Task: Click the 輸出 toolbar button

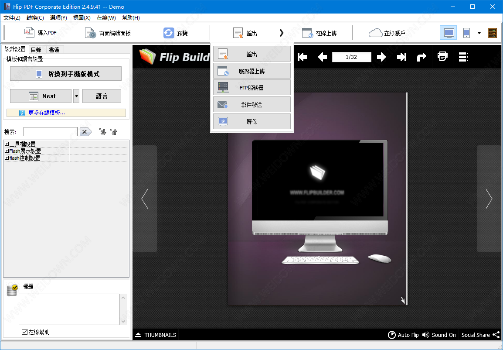Action: point(245,33)
